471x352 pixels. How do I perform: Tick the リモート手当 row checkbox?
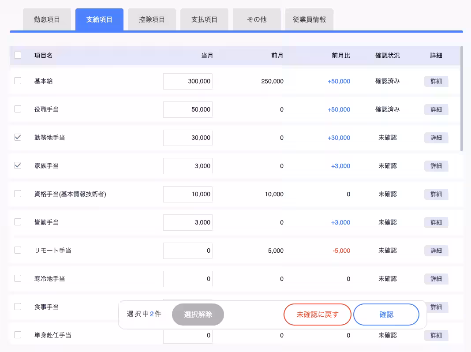click(x=18, y=251)
